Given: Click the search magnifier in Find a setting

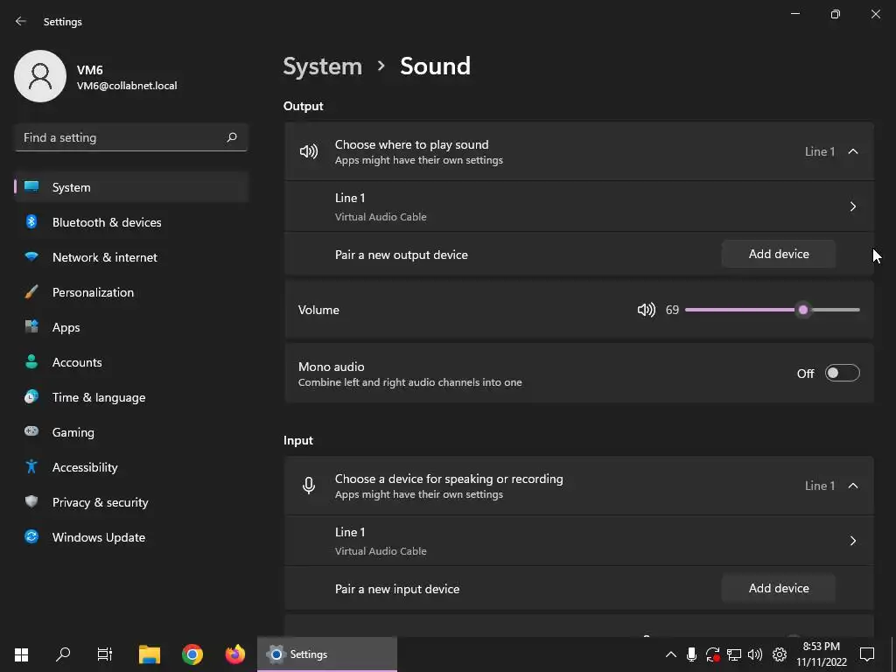Looking at the screenshot, I should pyautogui.click(x=231, y=137).
